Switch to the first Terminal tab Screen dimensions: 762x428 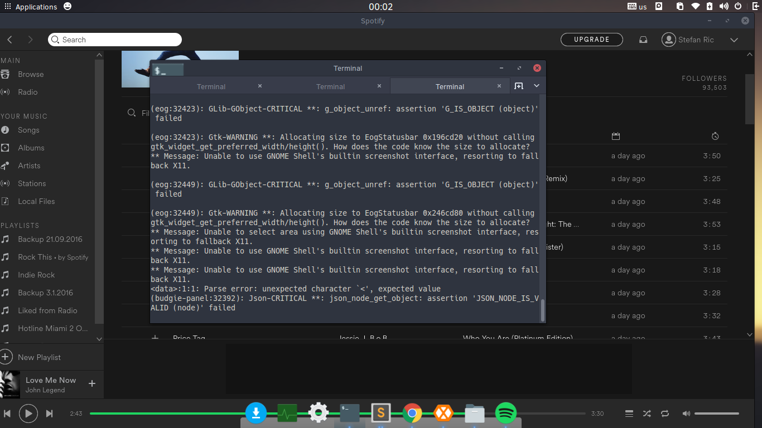(211, 86)
